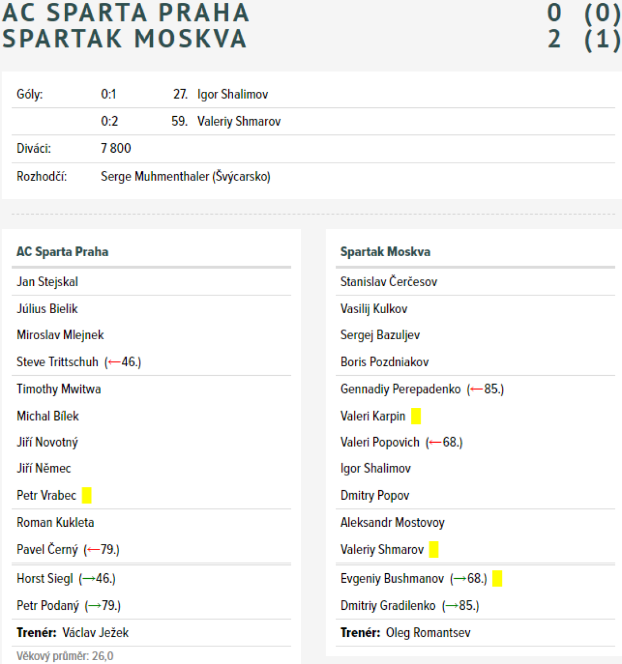Select Spartak Moskva lineup heading
Screen dimensions: 622x664
(x=385, y=252)
